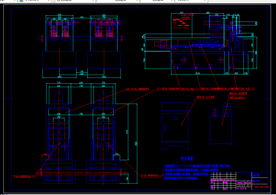
Task: Open the color control ByLayer dropdown
Action: tap(76, 1)
